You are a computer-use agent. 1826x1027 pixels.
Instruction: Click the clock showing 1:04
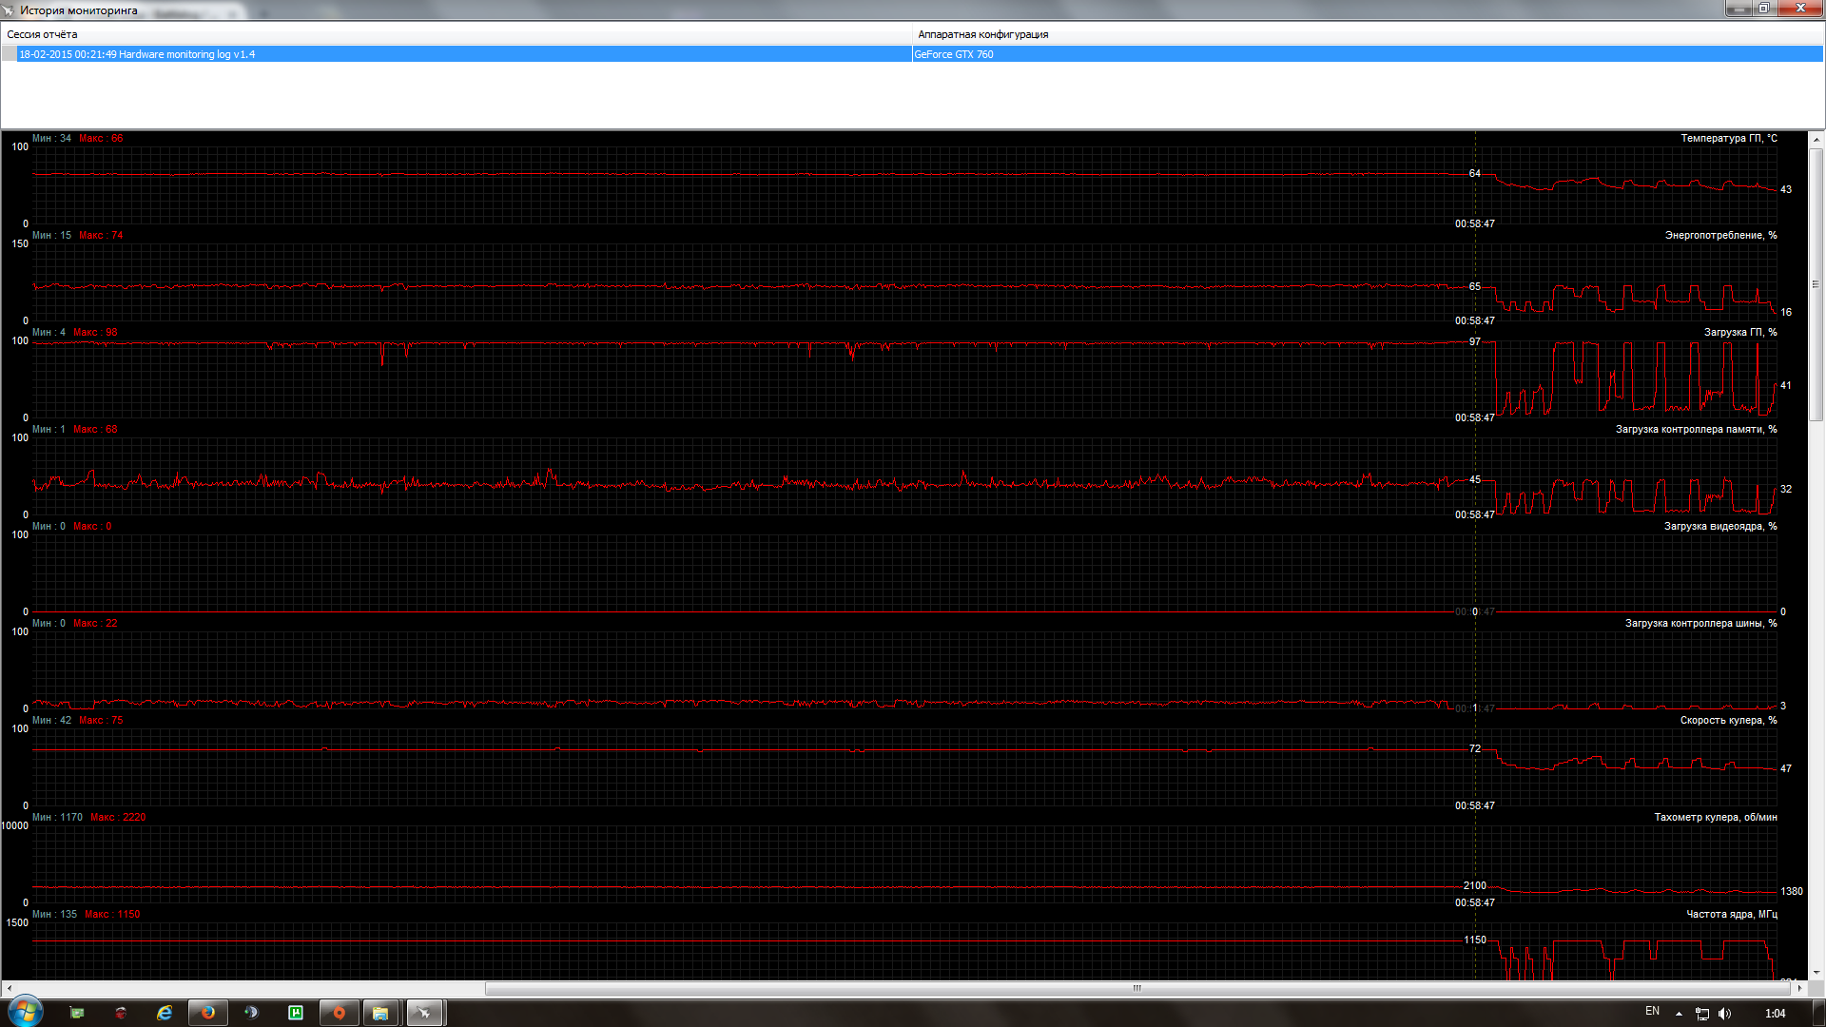tap(1775, 1013)
